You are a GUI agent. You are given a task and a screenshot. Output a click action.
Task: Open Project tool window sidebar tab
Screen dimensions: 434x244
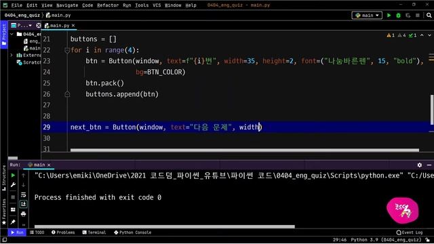click(x=4, y=35)
